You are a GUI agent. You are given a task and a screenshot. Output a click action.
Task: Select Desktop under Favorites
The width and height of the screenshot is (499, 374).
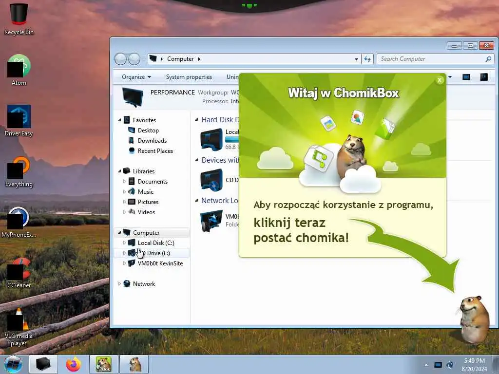pos(148,131)
